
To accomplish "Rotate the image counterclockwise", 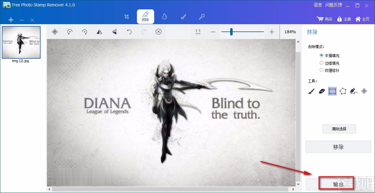I will 70,31.
